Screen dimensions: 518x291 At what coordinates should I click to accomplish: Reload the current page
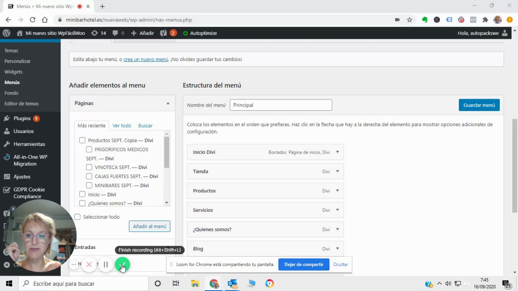point(32,19)
